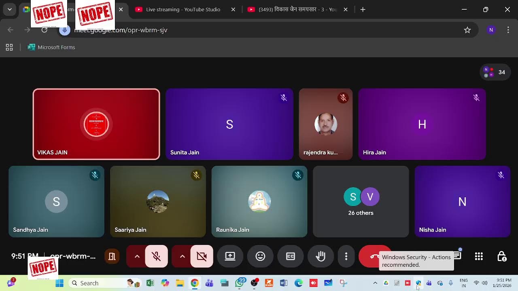Viewport: 518px width, 291px height.
Task: Unmute the microphone in Meet toolbar
Action: (156, 256)
